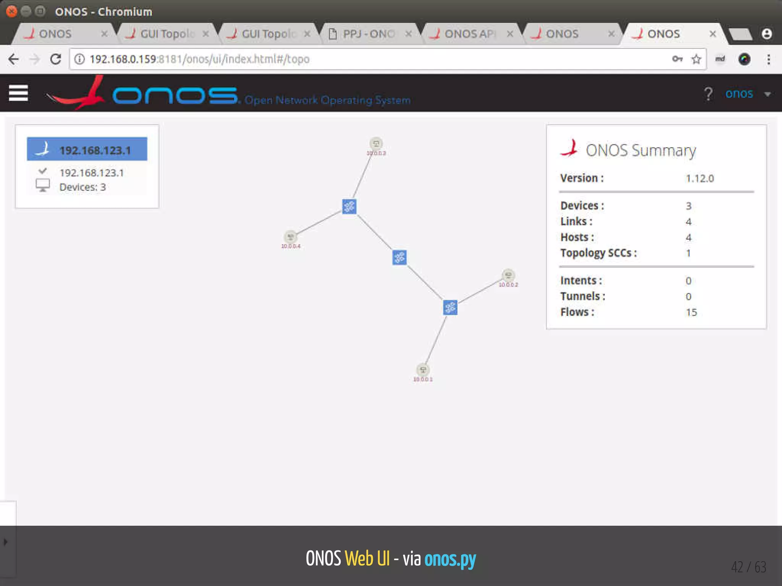Go back in browser history
This screenshot has height=586, width=782.
(14, 59)
